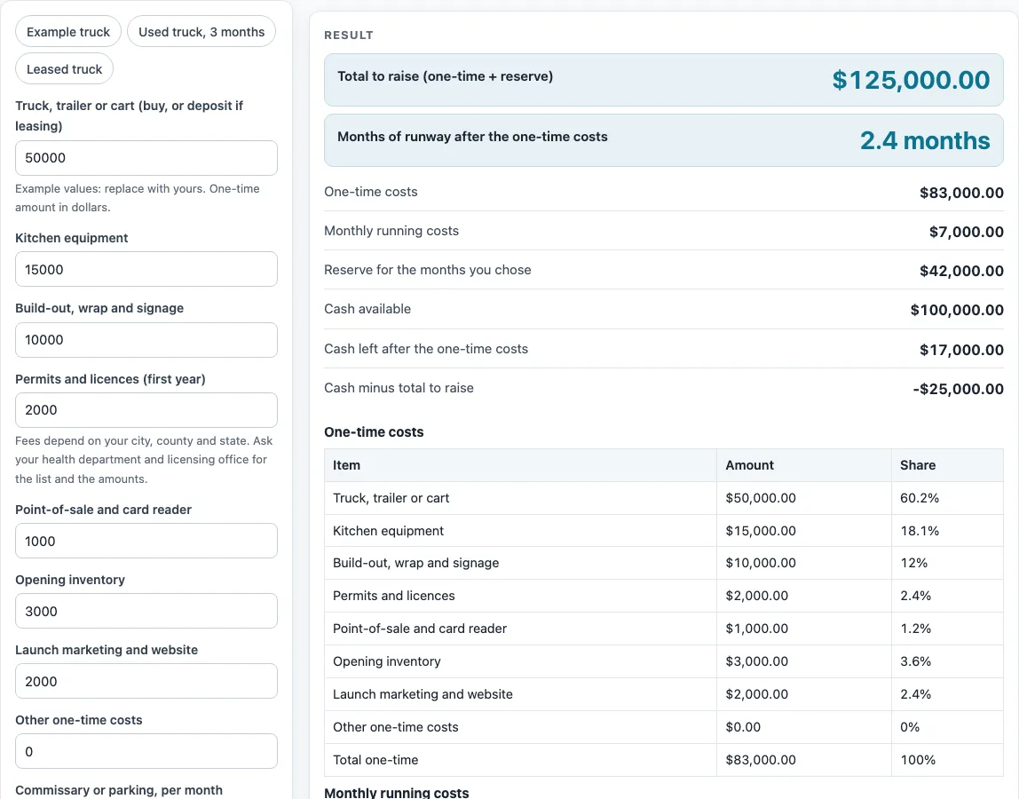Click the Kitchen equipment table row label

pos(388,531)
